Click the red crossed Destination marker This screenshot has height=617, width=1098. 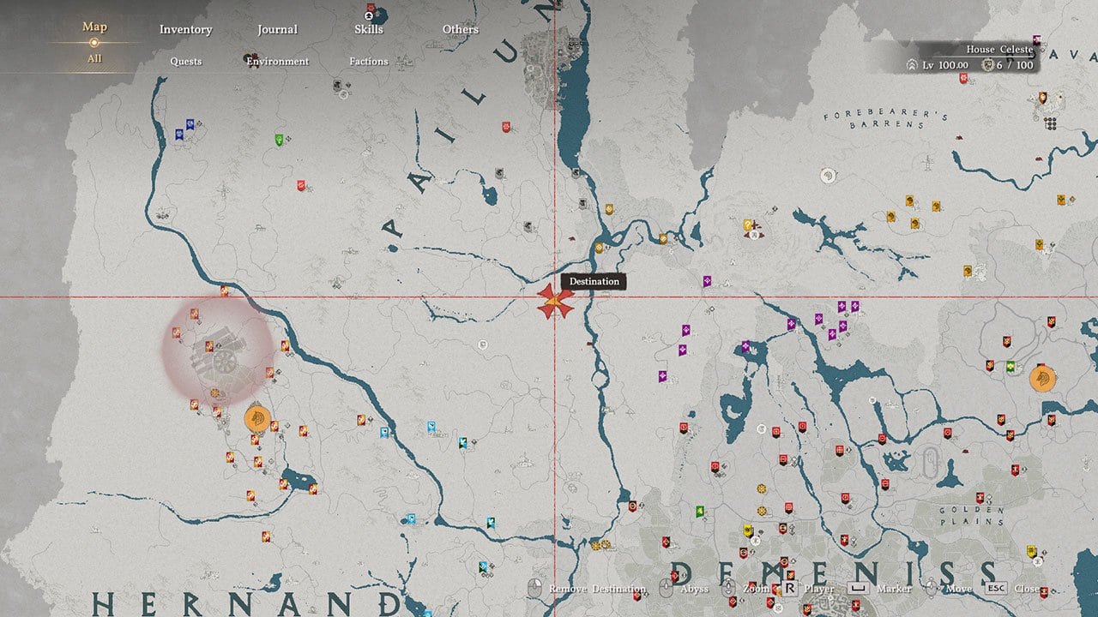coord(555,303)
